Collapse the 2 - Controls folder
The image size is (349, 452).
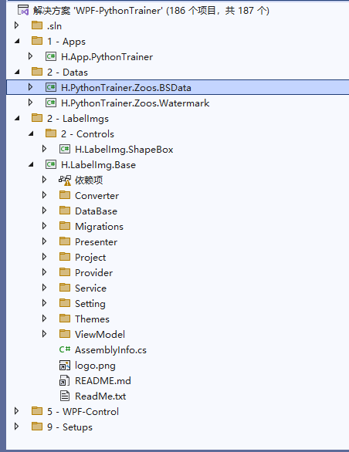pos(31,133)
